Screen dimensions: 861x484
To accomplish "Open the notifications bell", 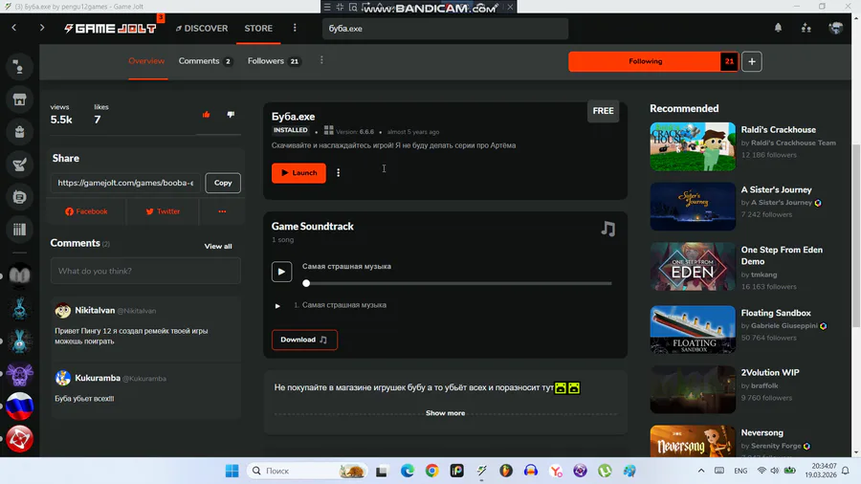I will tap(778, 28).
